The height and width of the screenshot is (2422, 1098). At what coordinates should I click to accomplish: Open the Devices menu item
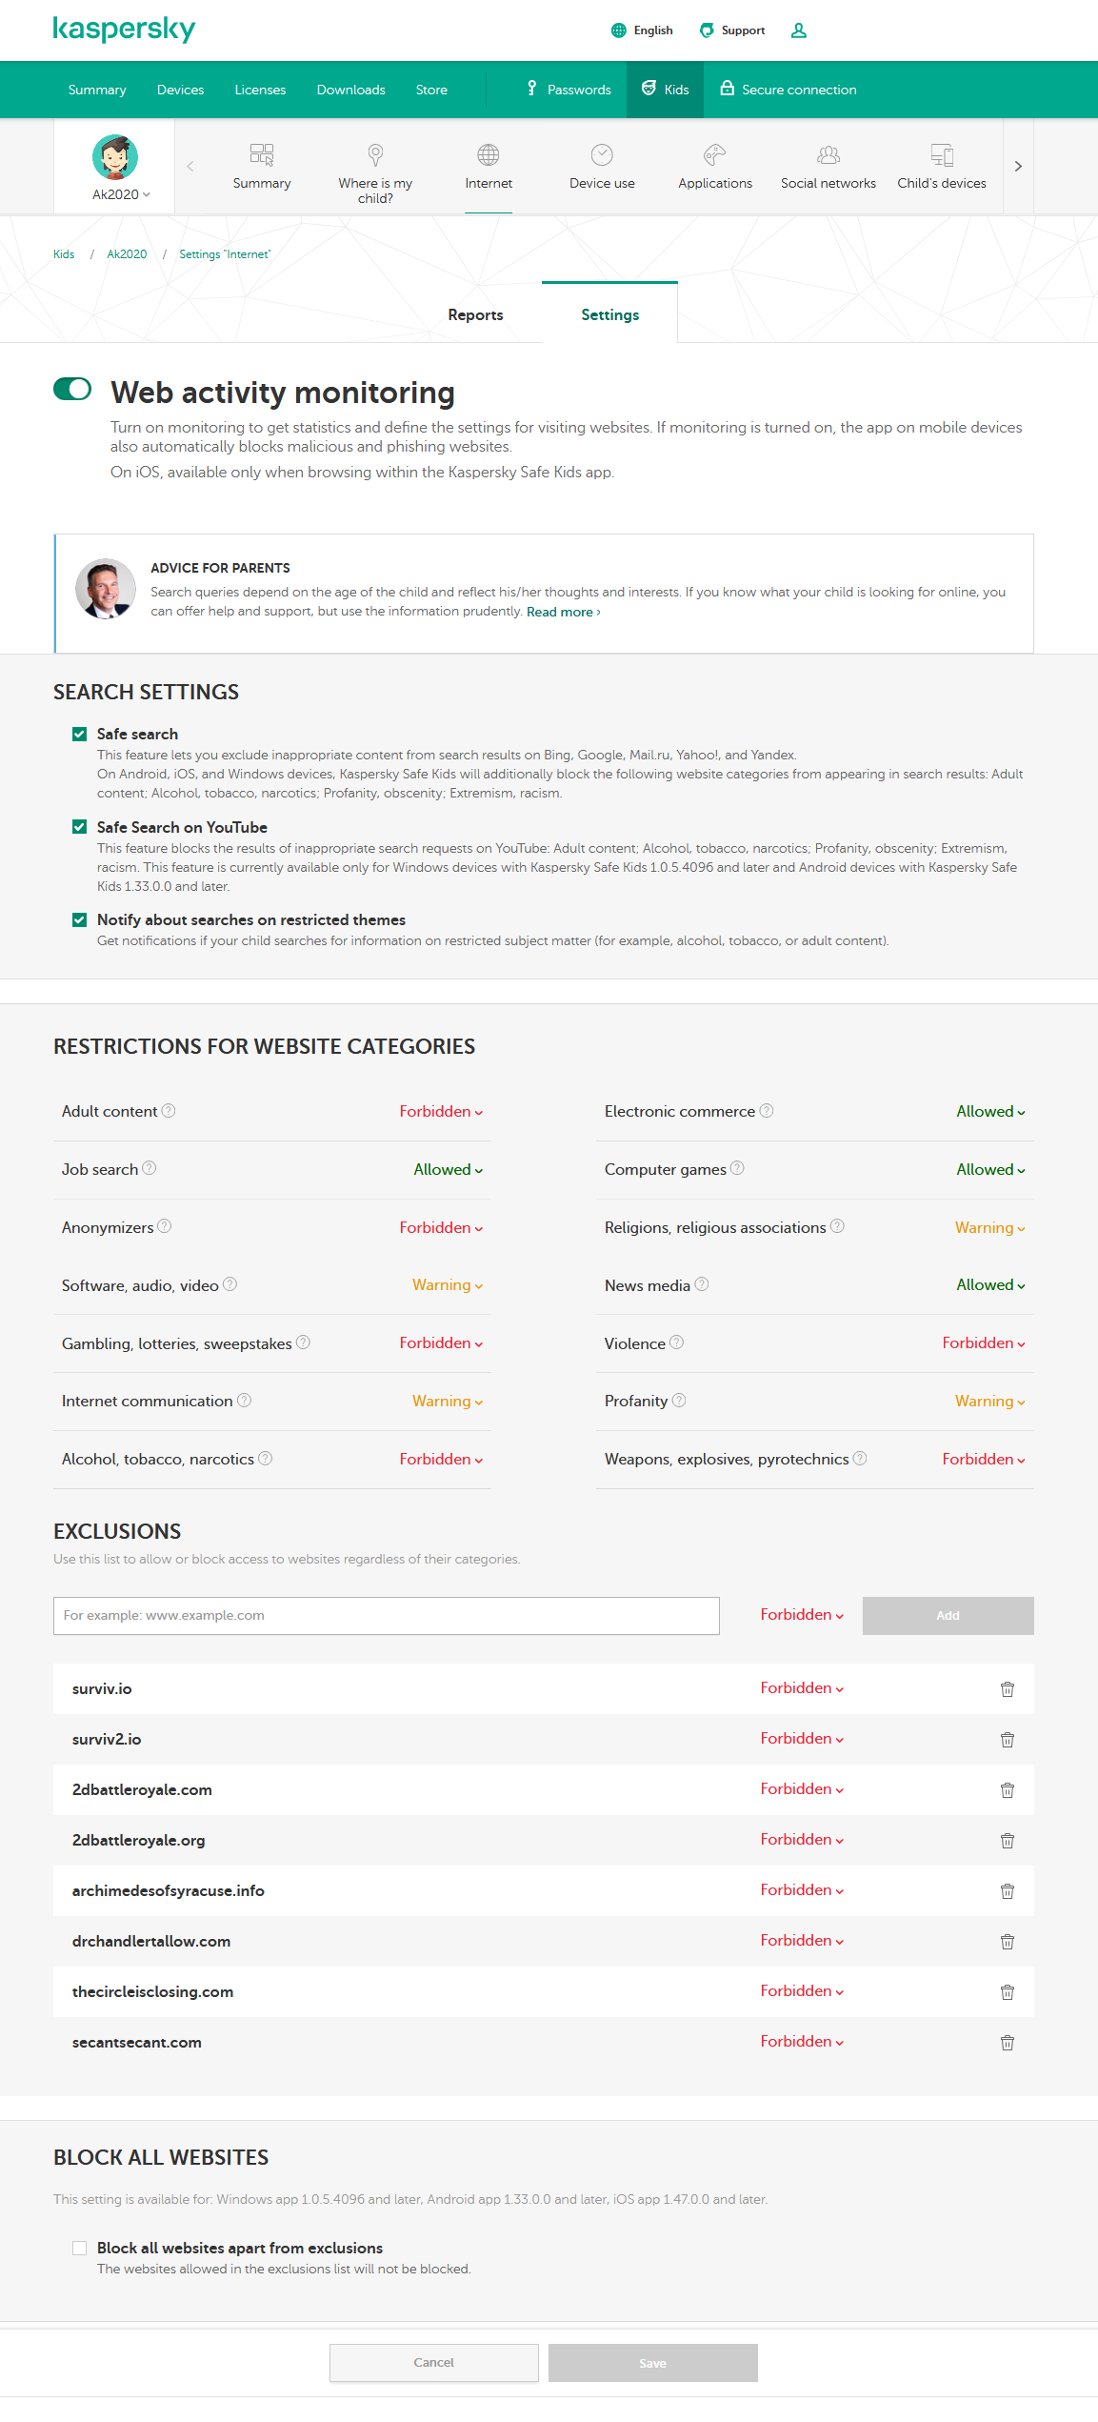tap(180, 90)
